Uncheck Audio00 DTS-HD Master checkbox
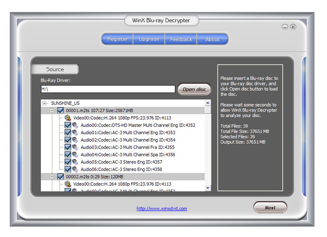327x237 pixels. (x=68, y=125)
